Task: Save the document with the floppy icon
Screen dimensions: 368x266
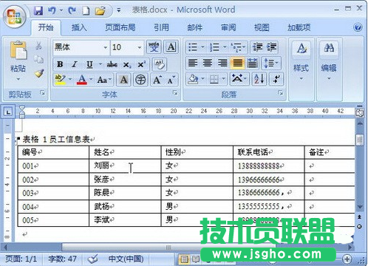Action: pos(38,10)
